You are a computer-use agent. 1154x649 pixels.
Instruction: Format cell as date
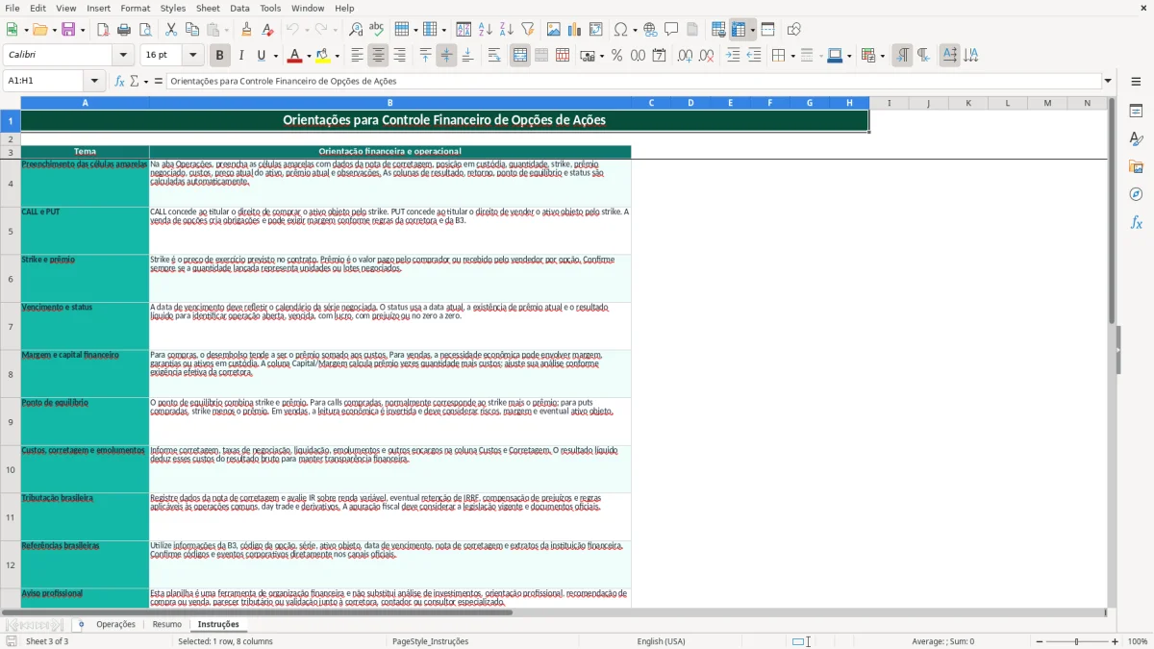(x=659, y=56)
